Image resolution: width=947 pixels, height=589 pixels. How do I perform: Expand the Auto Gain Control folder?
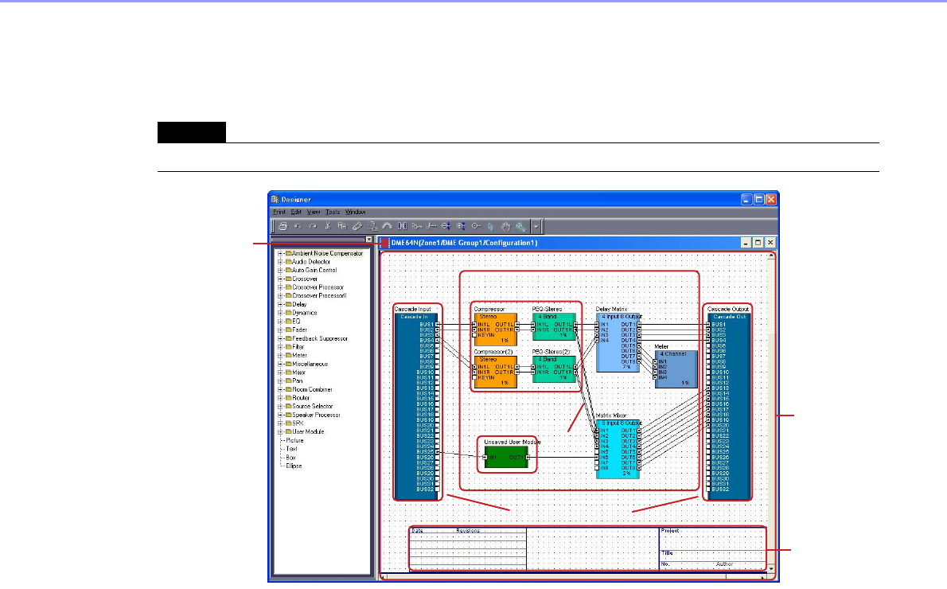point(280,271)
